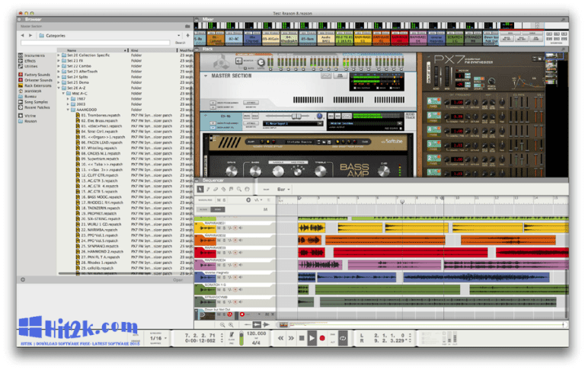Image resolution: width=585 pixels, height=370 pixels.
Task: Solo the yellow RAPHRASE01 track
Action: pyautogui.click(x=224, y=228)
